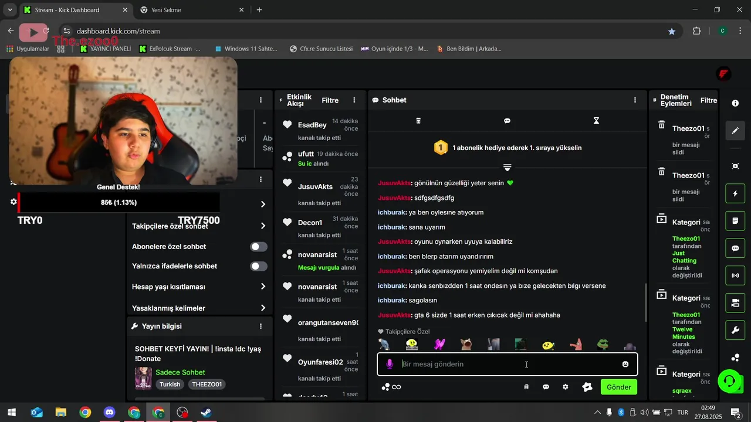This screenshot has height=422, width=751.
Task: Open File Explorer from the taskbar
Action: pyautogui.click(x=61, y=412)
